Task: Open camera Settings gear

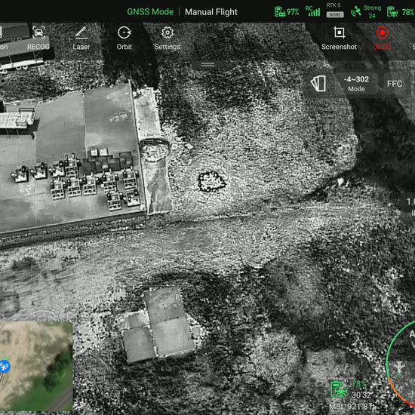Action: (x=168, y=38)
